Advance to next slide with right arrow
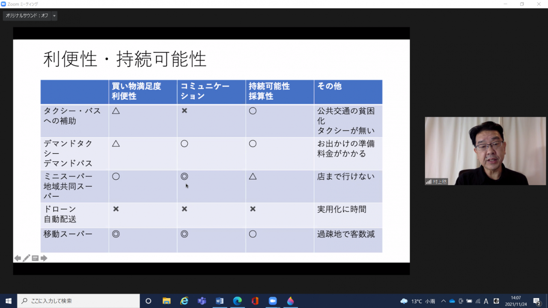The image size is (548, 308). click(x=44, y=258)
